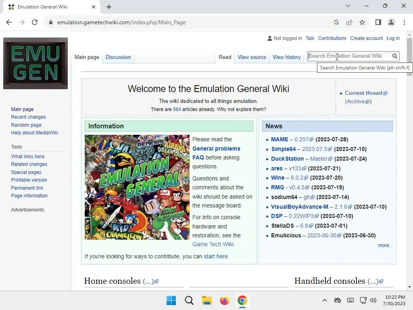Open General problems FAQ link

coord(216,153)
